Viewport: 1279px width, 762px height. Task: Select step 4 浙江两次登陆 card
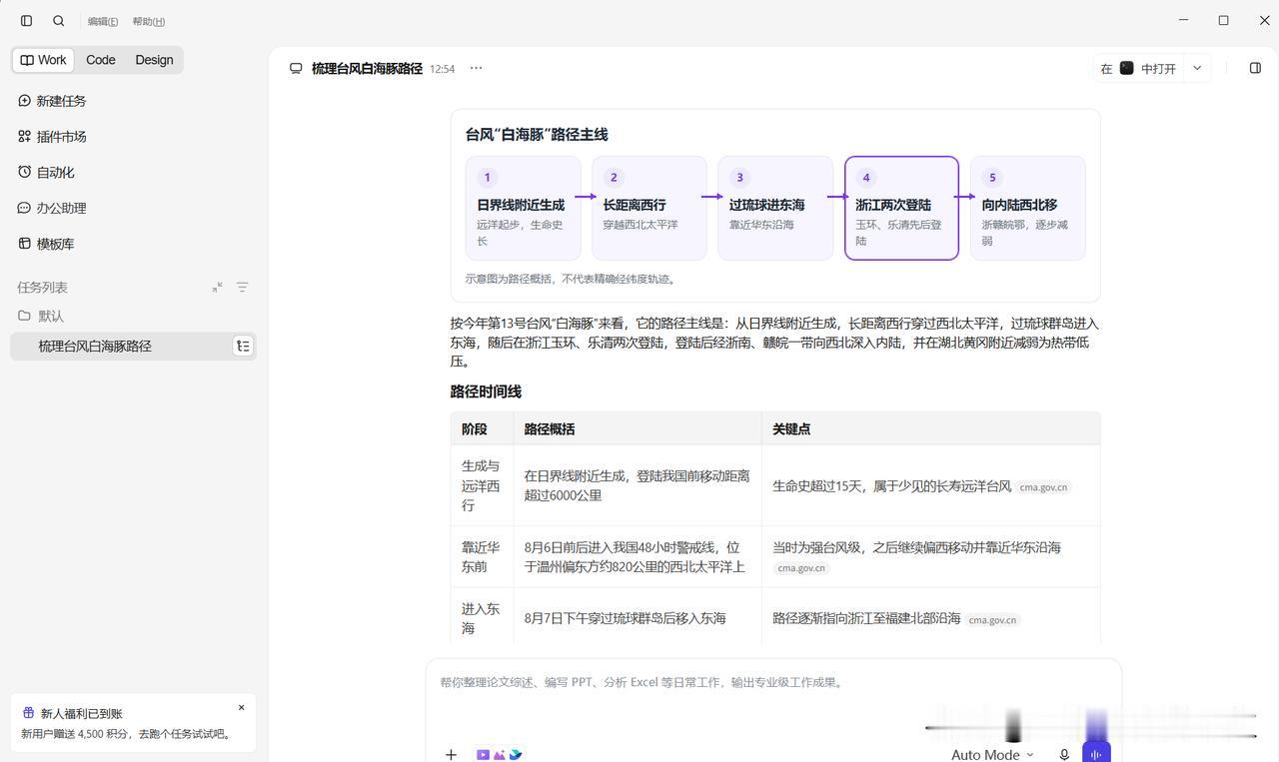pyautogui.click(x=901, y=208)
